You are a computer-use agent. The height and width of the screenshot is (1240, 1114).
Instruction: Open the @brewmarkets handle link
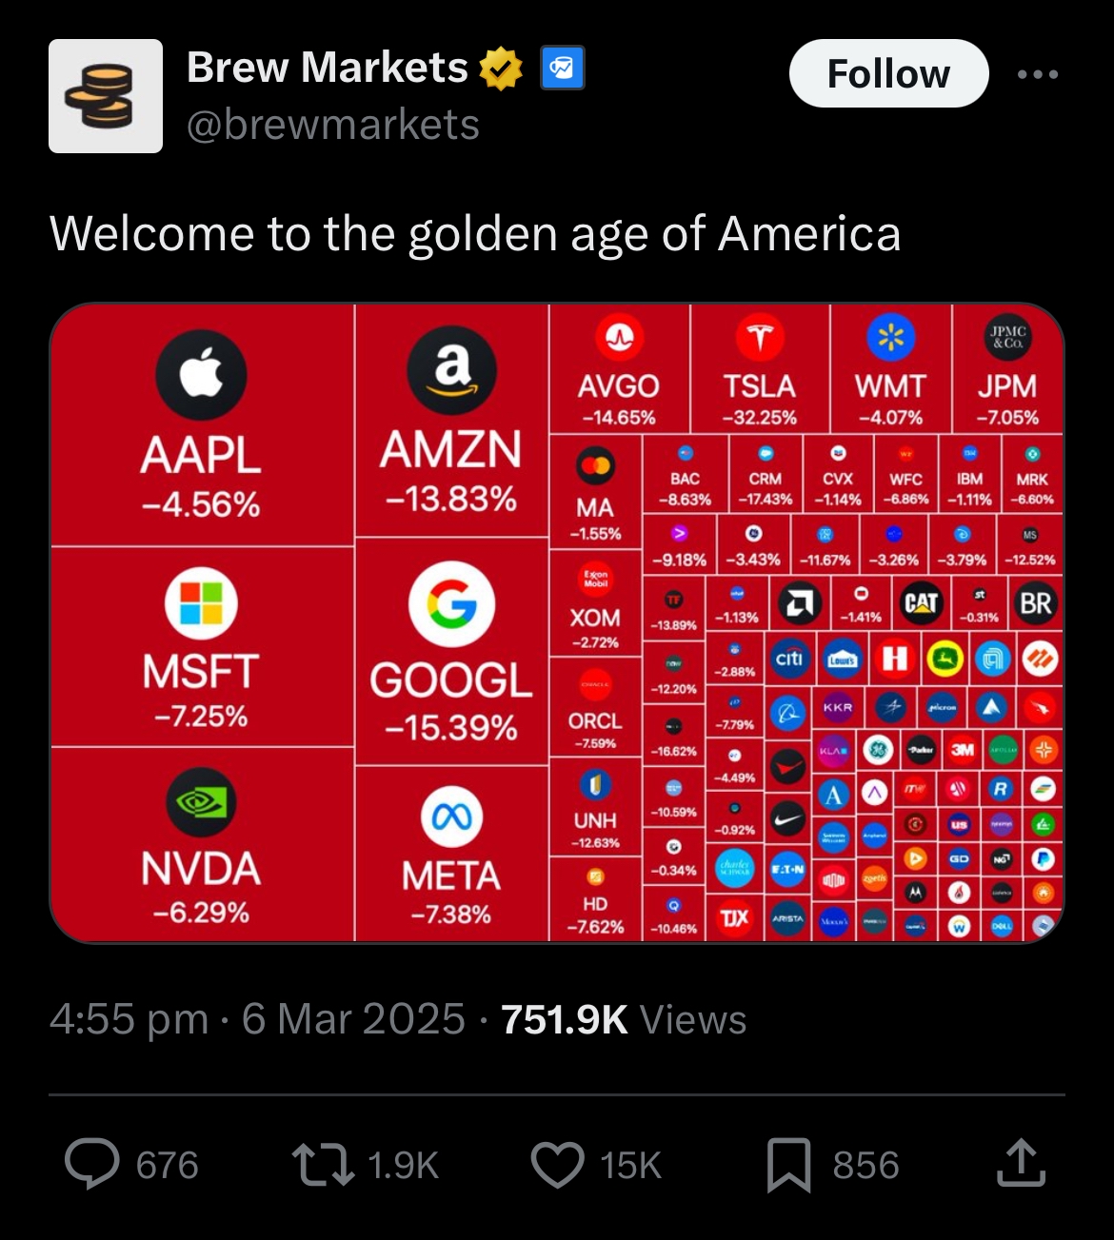click(x=333, y=125)
